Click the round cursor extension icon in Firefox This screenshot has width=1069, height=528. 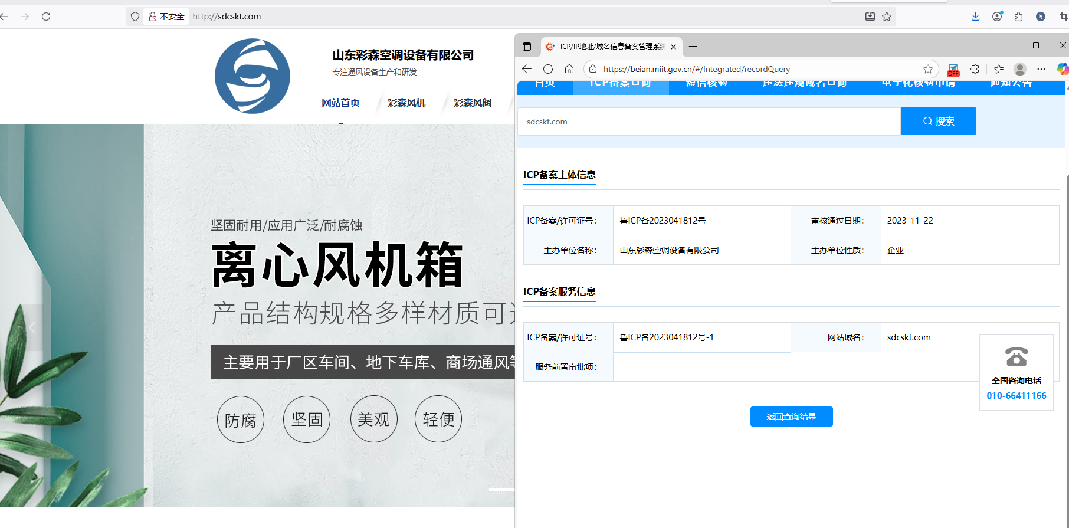pyautogui.click(x=1041, y=17)
